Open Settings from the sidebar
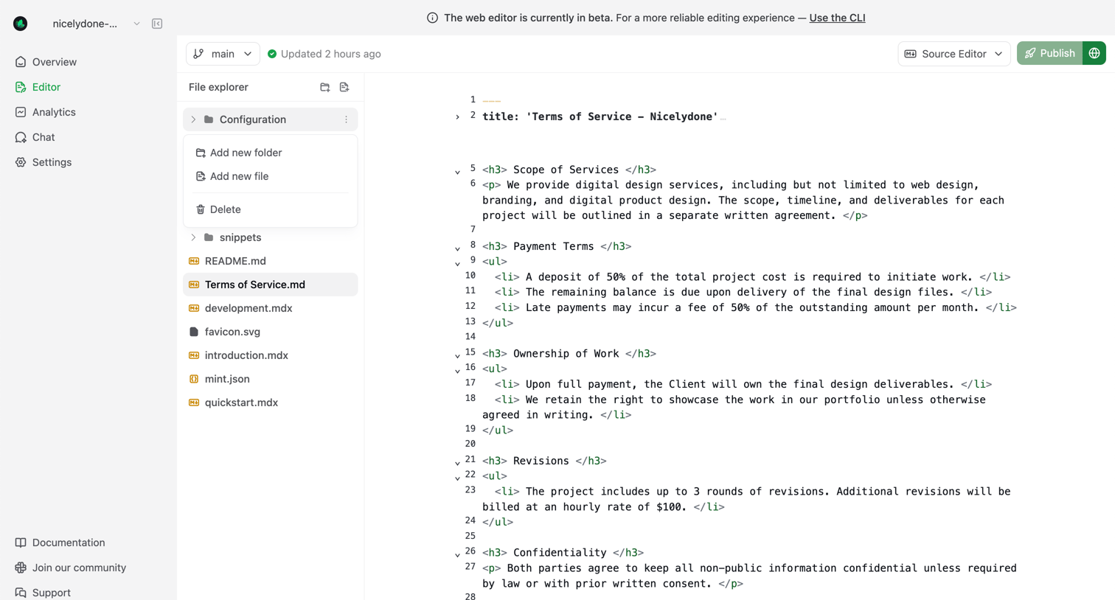Image resolution: width=1115 pixels, height=600 pixels. (x=52, y=162)
